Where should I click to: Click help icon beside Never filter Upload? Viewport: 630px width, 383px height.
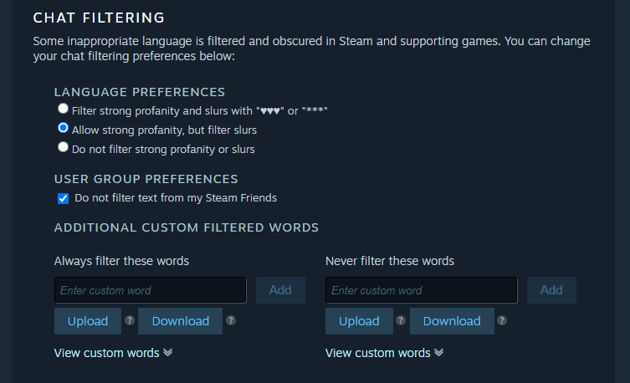coord(401,320)
